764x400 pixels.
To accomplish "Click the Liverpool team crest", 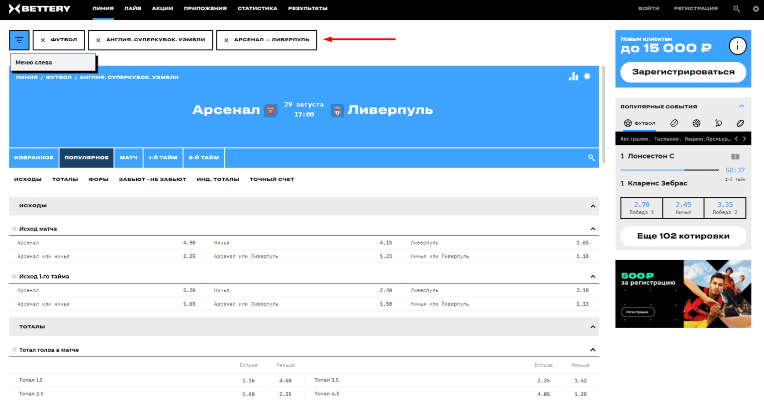I will [337, 110].
